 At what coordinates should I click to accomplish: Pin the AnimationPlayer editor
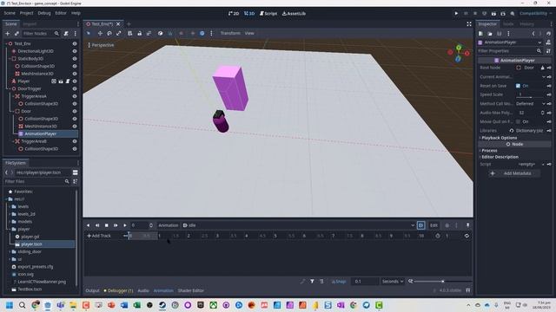coord(467,225)
